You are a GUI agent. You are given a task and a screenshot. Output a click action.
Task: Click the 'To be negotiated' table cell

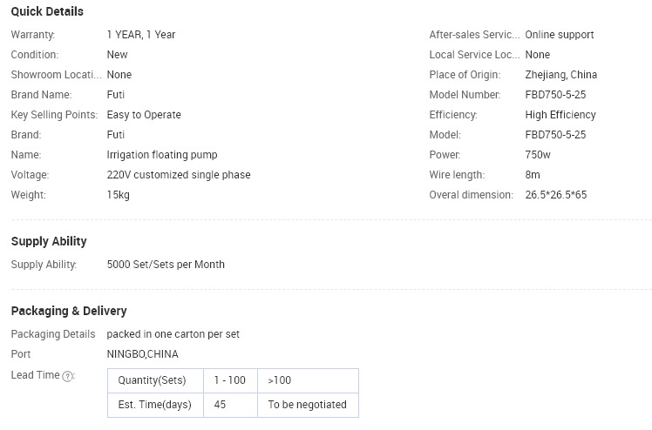click(308, 405)
